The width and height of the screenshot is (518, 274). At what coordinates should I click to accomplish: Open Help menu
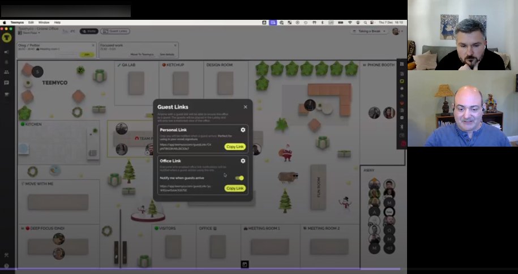point(57,23)
